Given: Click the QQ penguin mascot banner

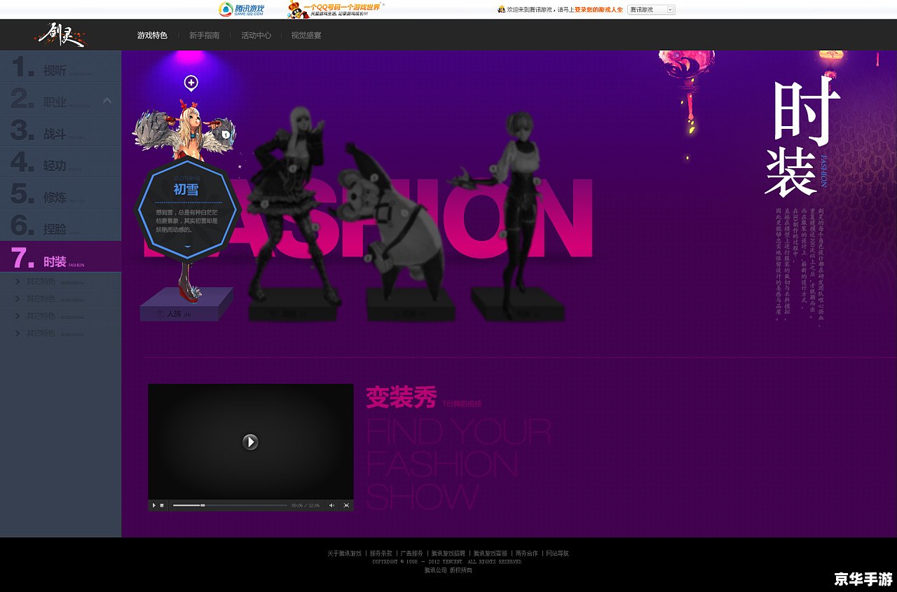Looking at the screenshot, I should pyautogui.click(x=335, y=9).
